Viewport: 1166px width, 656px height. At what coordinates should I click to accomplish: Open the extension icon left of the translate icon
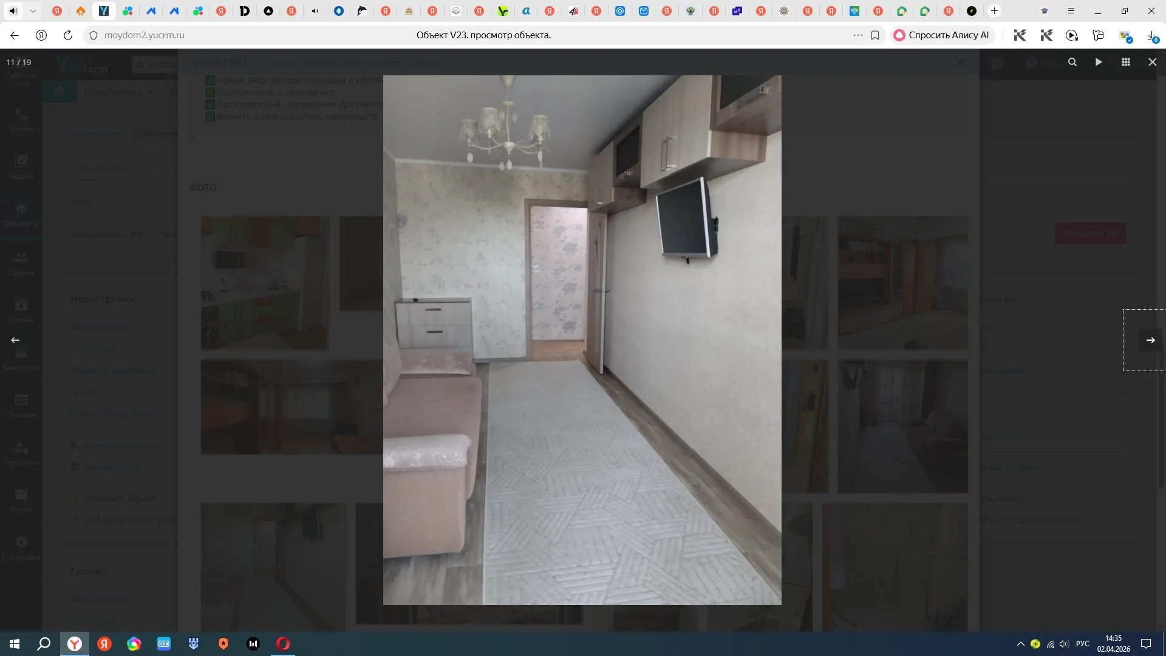point(1098,35)
